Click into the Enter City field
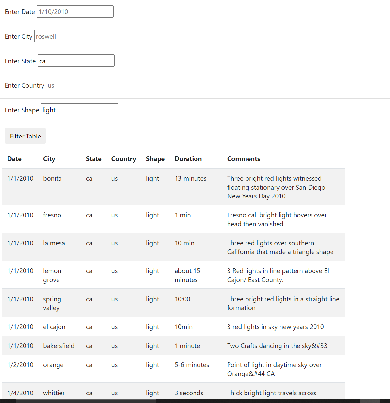Viewport: 390px width, 403px height. coord(73,36)
